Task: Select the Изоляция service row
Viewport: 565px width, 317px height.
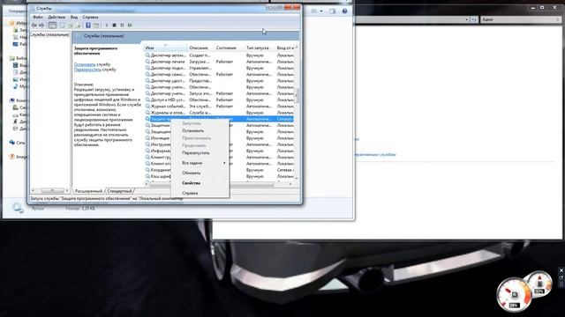Action: (x=159, y=138)
